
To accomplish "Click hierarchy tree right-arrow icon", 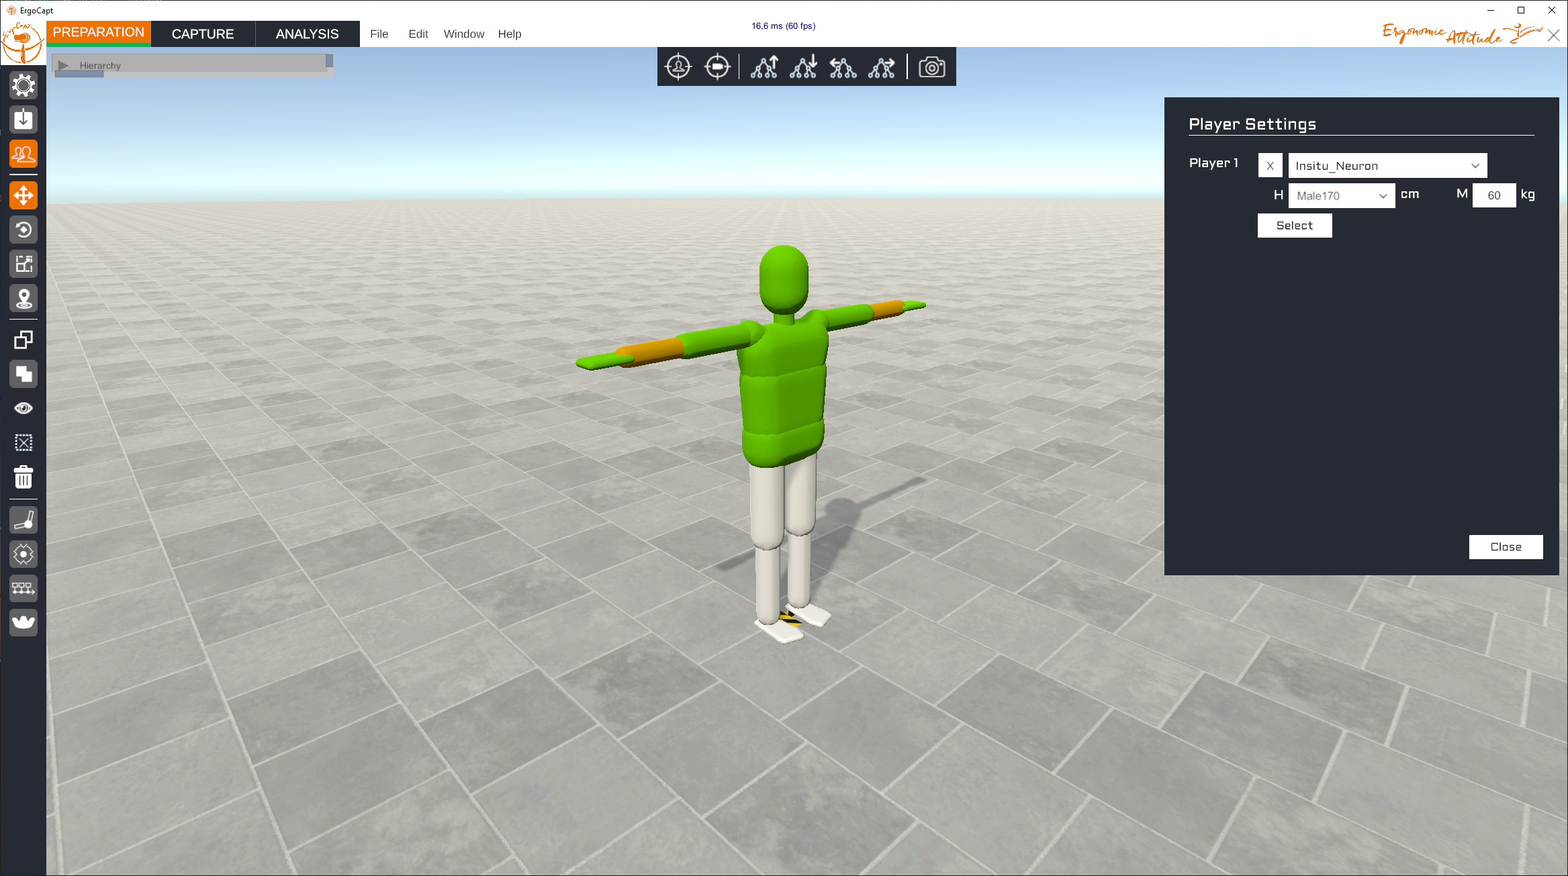I will point(882,66).
